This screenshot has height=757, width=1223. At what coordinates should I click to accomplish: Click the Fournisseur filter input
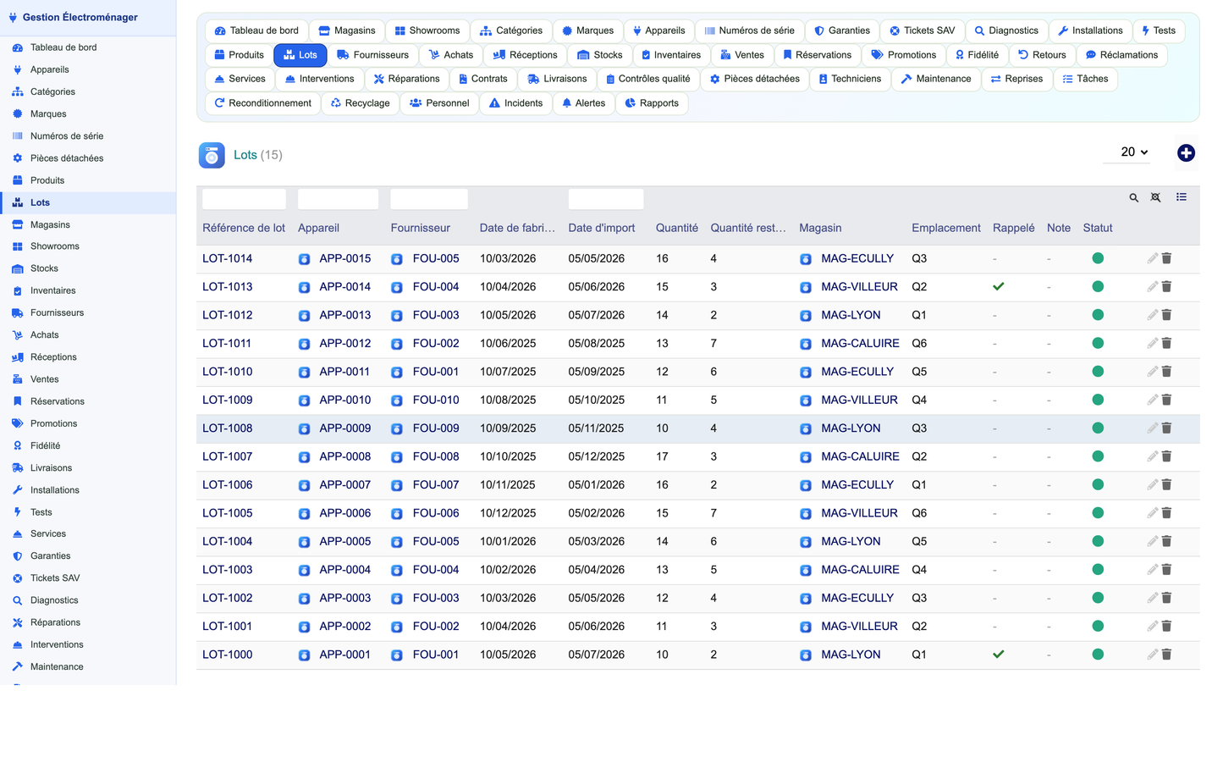coord(429,199)
